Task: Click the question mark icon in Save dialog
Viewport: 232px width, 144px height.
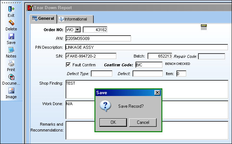Action: pyautogui.click(x=105, y=106)
